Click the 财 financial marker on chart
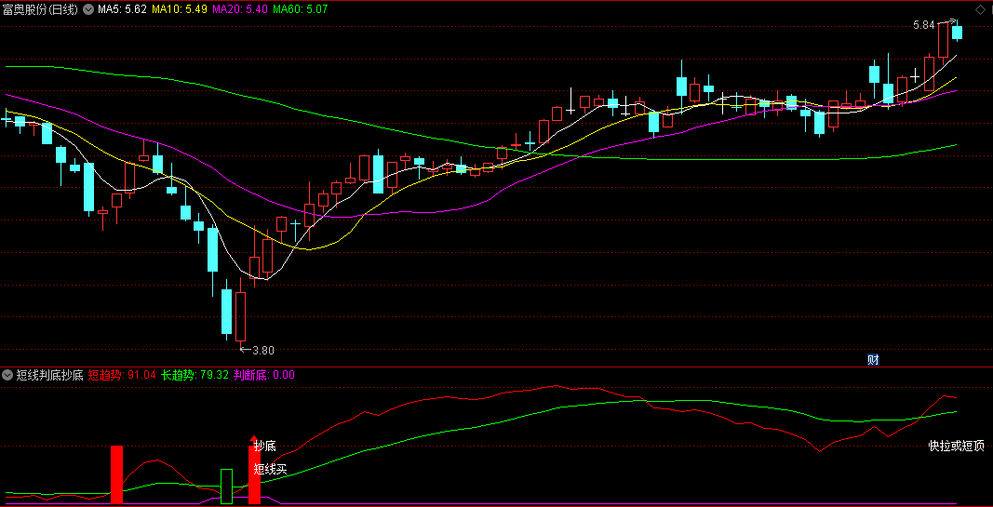 click(x=873, y=360)
